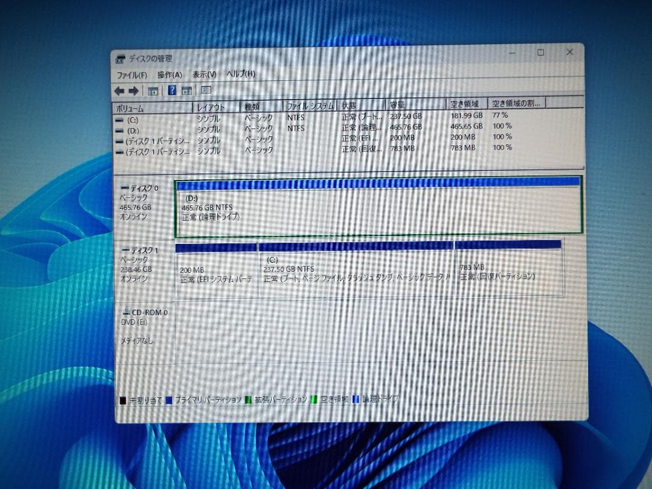652x489 pixels.
Task: Open help using the question mark toolbar icon
Action: (x=172, y=90)
